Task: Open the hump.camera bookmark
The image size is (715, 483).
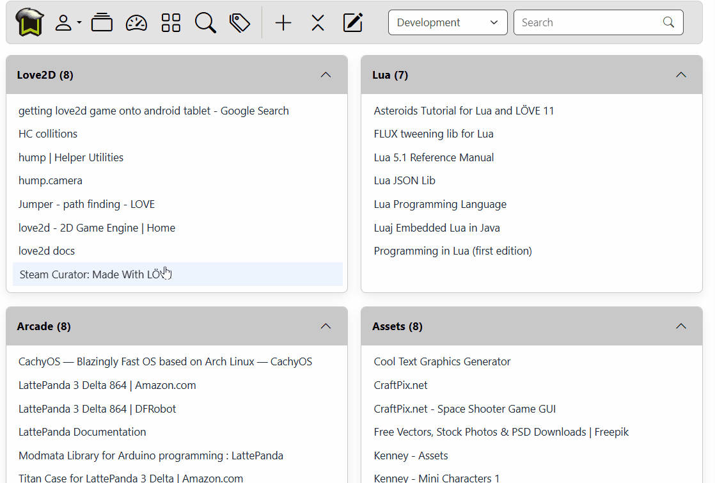Action: [50, 180]
